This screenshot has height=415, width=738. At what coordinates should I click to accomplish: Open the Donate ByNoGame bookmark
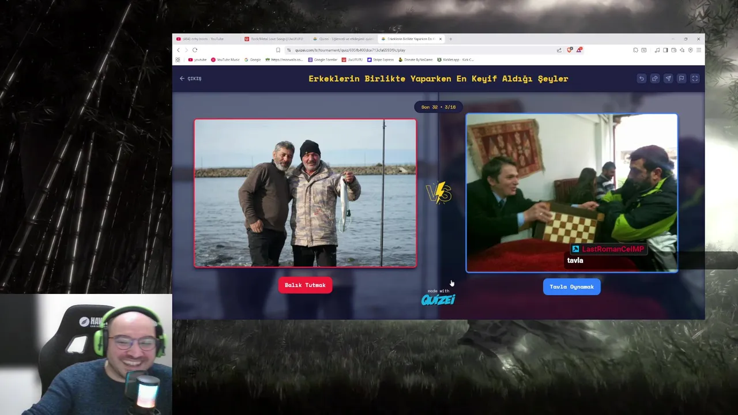pos(416,59)
